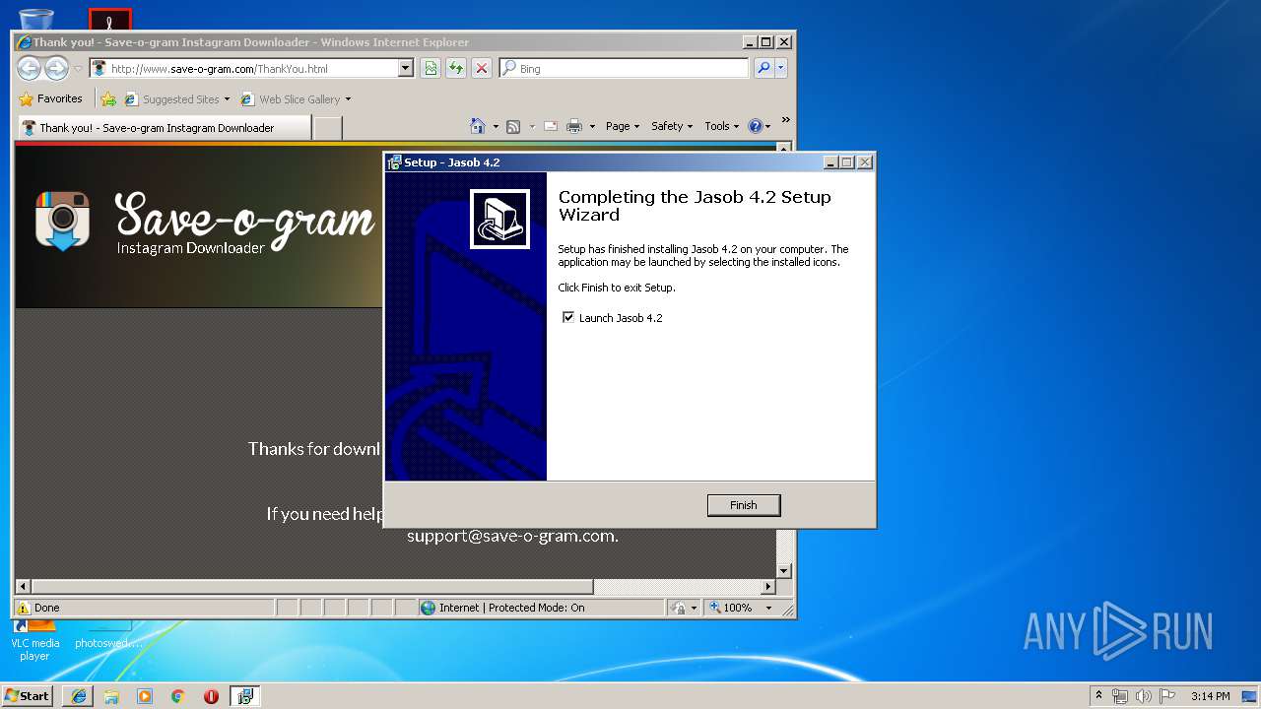Open Start menu
This screenshot has height=709, width=1261.
pyautogui.click(x=28, y=695)
